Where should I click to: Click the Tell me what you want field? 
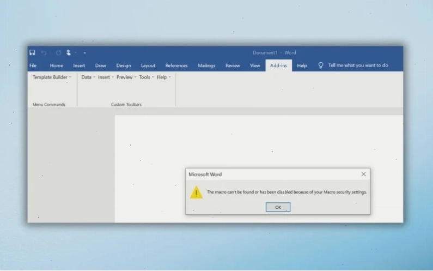pos(358,65)
